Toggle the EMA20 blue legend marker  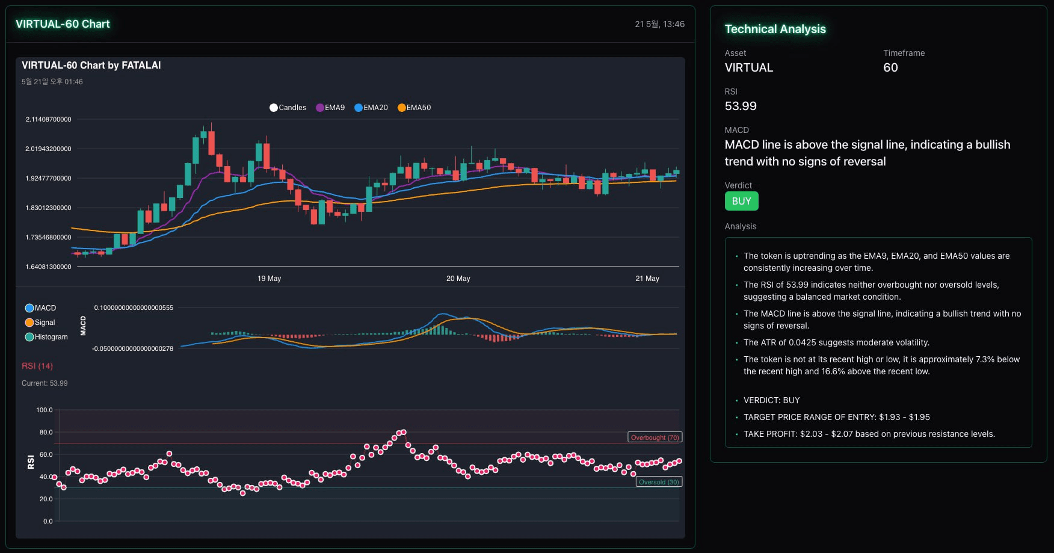(359, 108)
